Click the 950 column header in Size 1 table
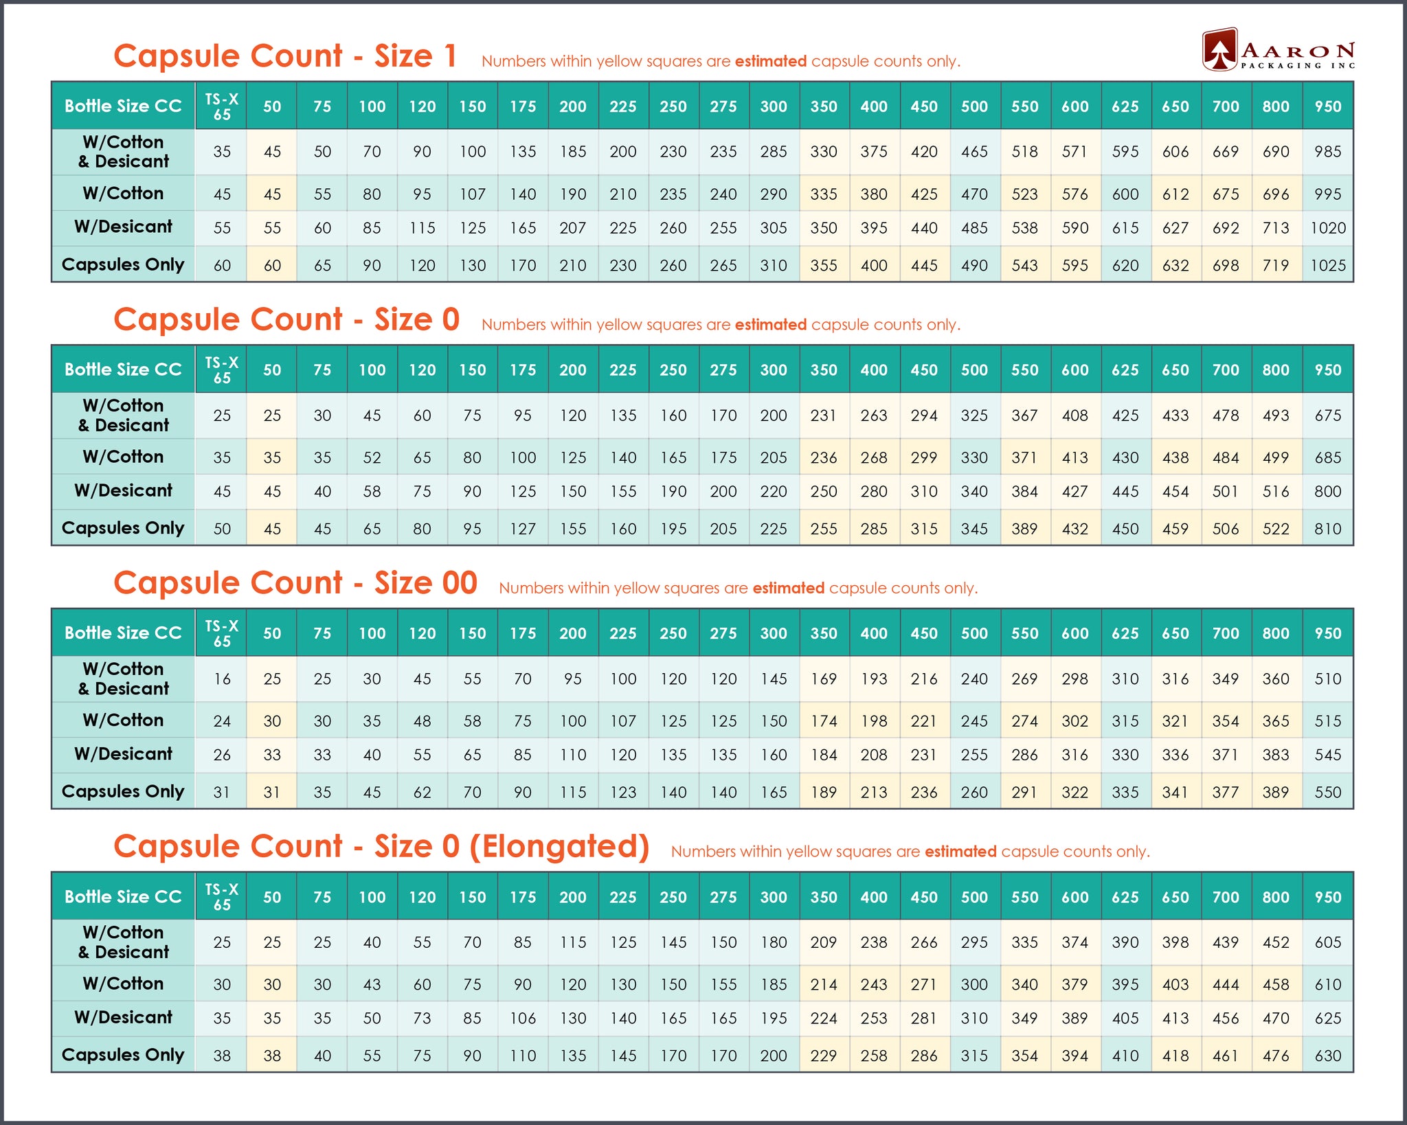The height and width of the screenshot is (1125, 1407). point(1328,106)
